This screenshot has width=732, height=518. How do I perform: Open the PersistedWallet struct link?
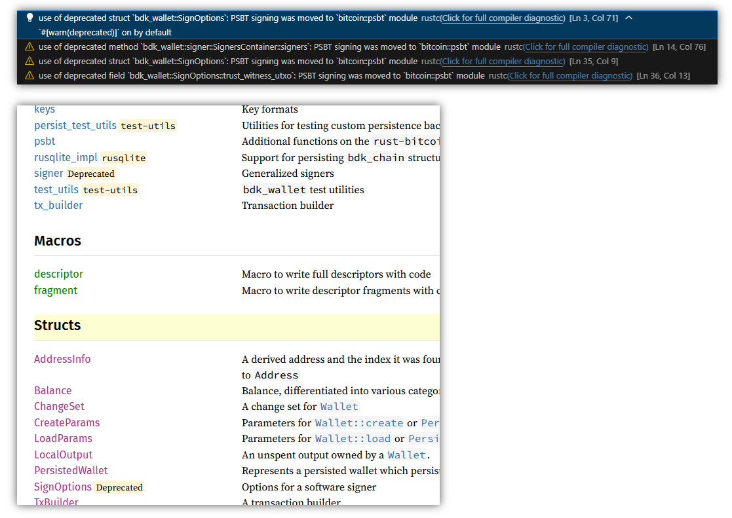pos(71,471)
